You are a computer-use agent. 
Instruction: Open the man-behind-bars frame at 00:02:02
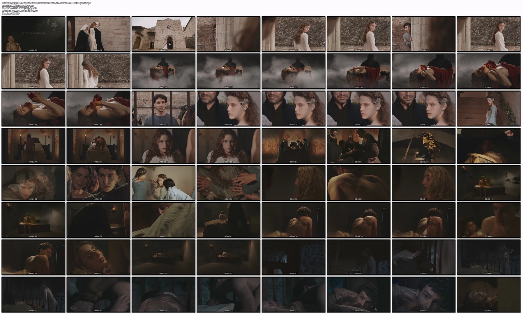[x=163, y=108]
